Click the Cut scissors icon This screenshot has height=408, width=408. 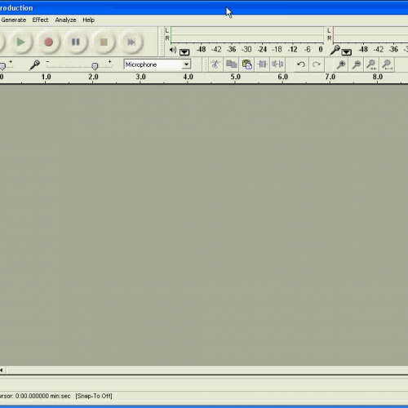pyautogui.click(x=215, y=64)
